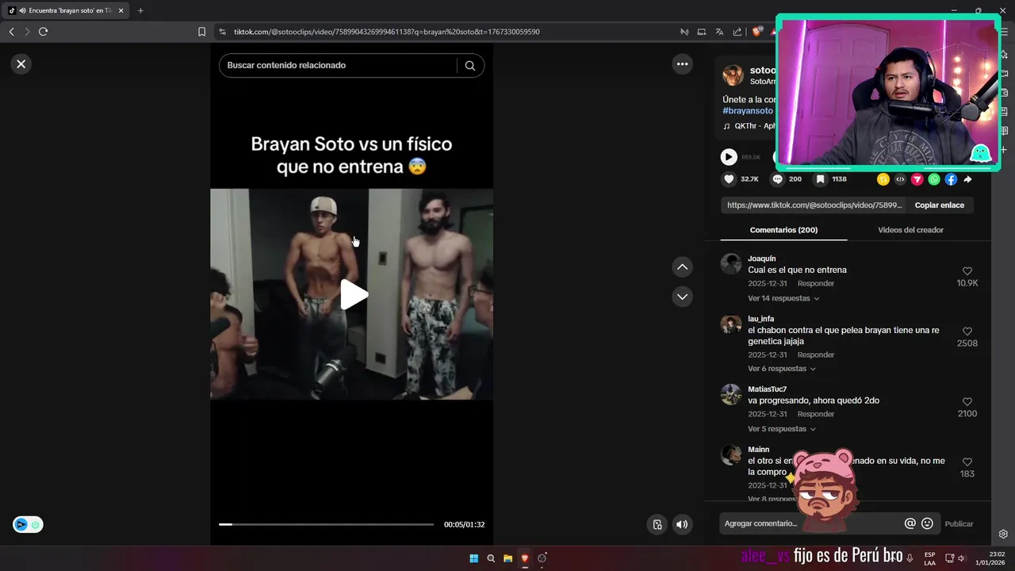
Task: Expand Ver 6 respuestas under lau_infa's comment
Action: point(782,369)
